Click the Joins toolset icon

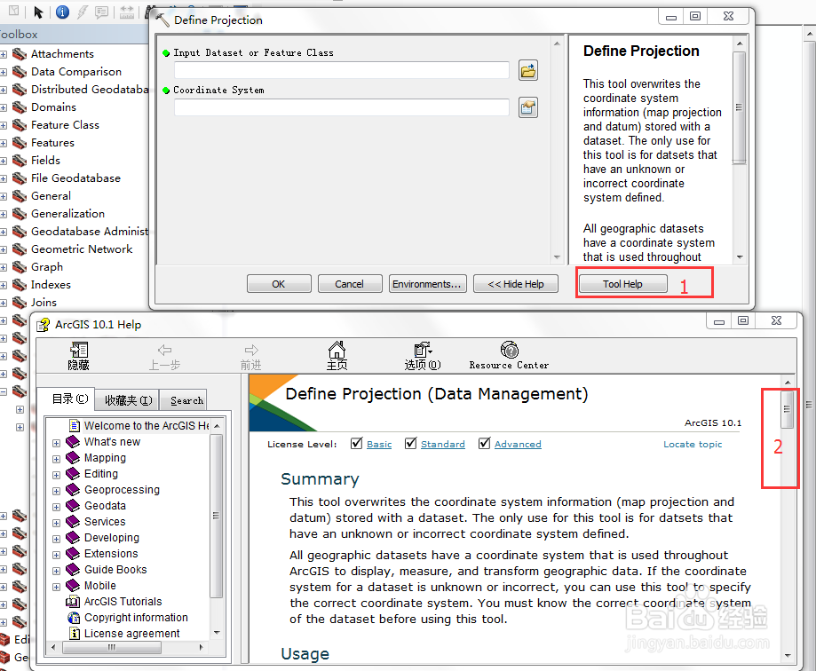20,302
